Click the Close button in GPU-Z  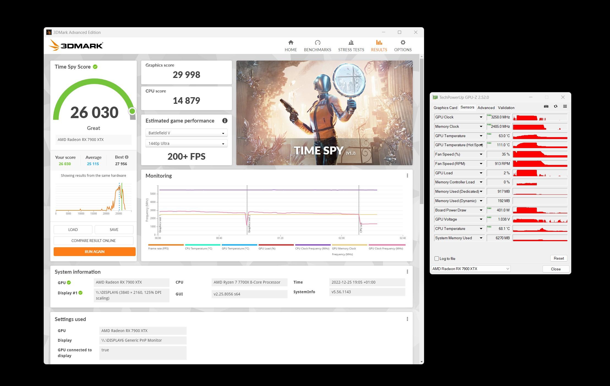(x=556, y=269)
